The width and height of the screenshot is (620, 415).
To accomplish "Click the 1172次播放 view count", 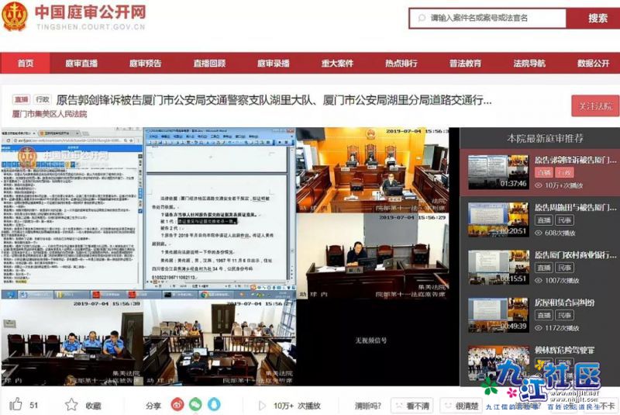I will tap(561, 327).
